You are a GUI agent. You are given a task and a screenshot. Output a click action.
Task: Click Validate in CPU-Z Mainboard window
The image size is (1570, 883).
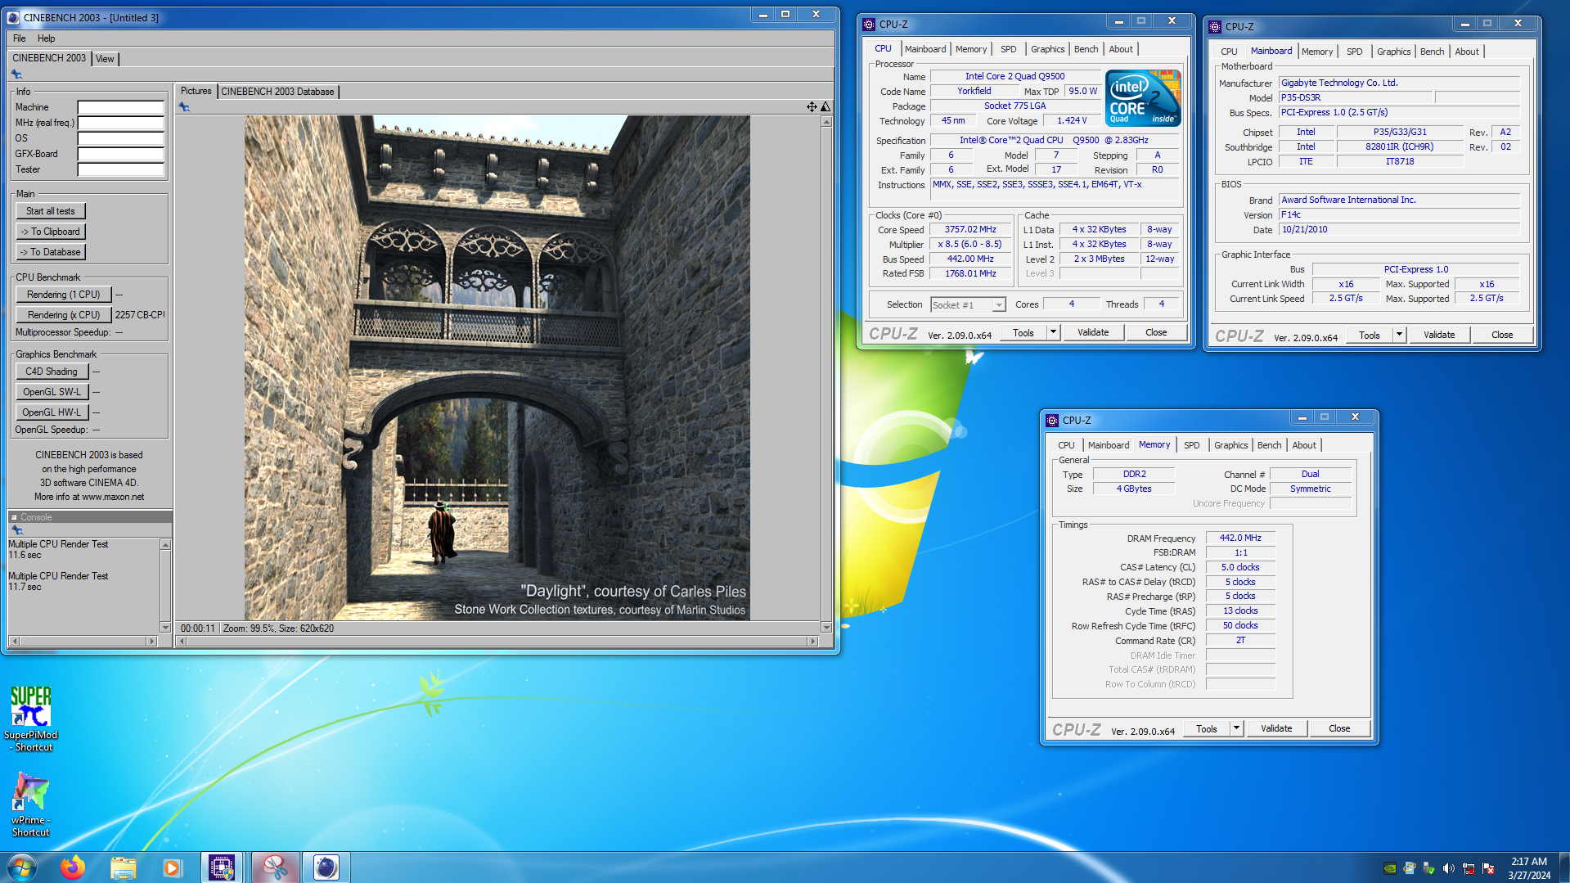click(x=1439, y=335)
